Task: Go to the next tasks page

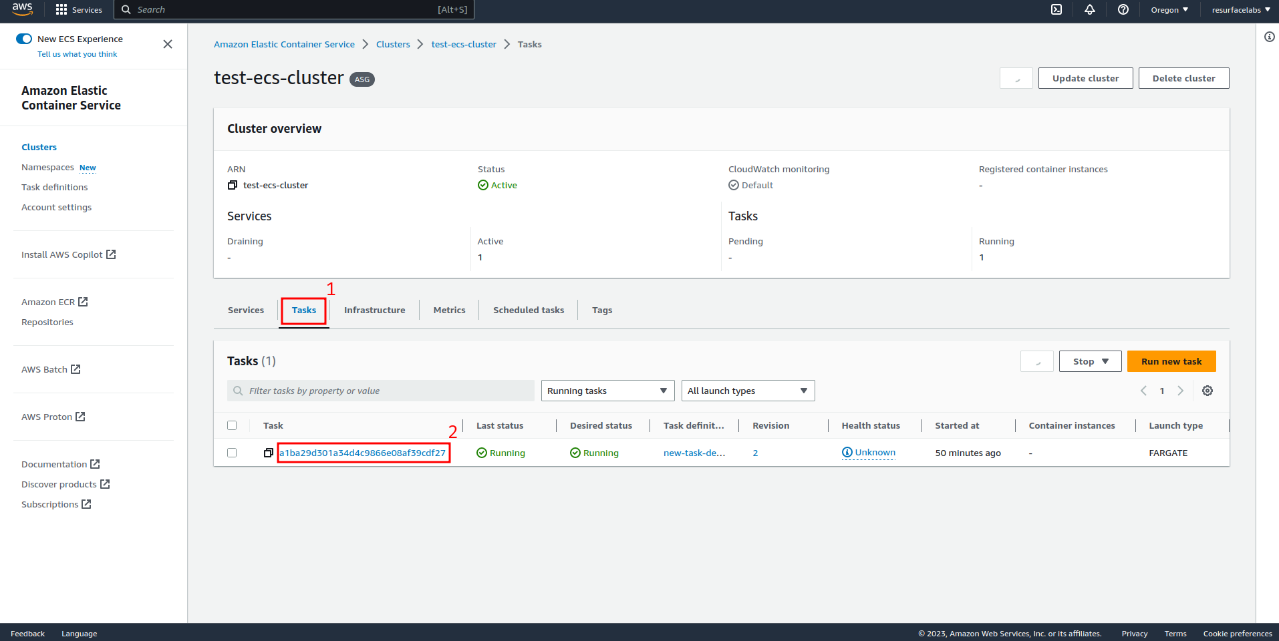Action: pos(1181,391)
